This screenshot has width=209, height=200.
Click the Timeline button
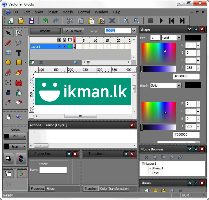click(45, 31)
